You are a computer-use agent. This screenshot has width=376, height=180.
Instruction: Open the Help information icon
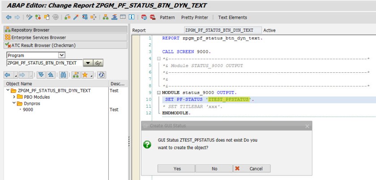[x=132, y=17]
